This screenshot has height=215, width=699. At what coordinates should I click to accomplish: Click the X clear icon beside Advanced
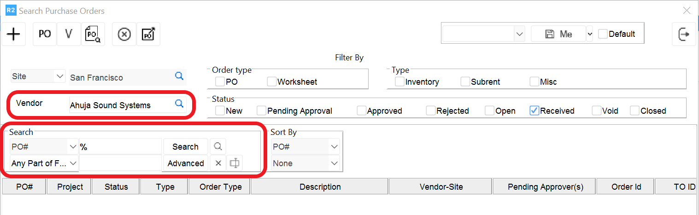(218, 163)
